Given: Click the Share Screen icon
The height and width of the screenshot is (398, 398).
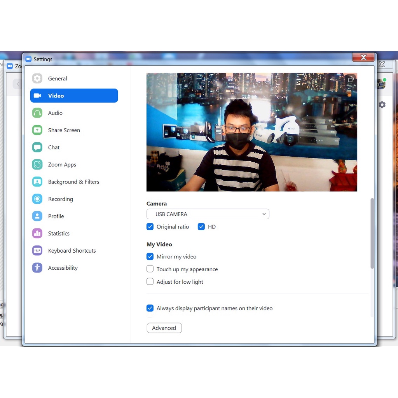Looking at the screenshot, I should [37, 130].
